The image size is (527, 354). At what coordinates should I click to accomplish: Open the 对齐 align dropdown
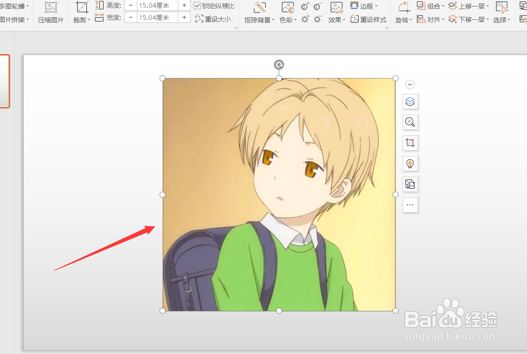(x=431, y=19)
